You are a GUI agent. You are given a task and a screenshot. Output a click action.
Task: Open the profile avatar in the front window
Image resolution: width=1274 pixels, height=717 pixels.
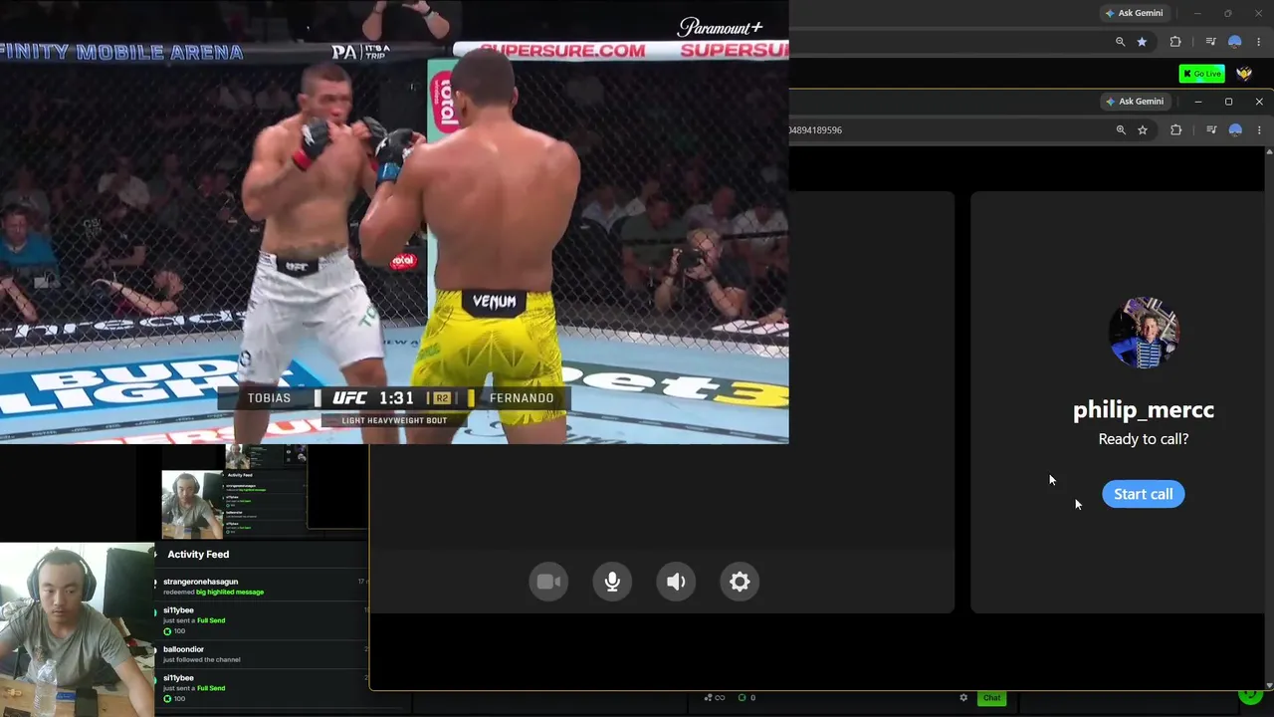click(x=1235, y=129)
